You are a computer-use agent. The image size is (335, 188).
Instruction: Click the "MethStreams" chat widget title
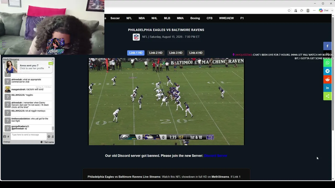tap(11, 60)
